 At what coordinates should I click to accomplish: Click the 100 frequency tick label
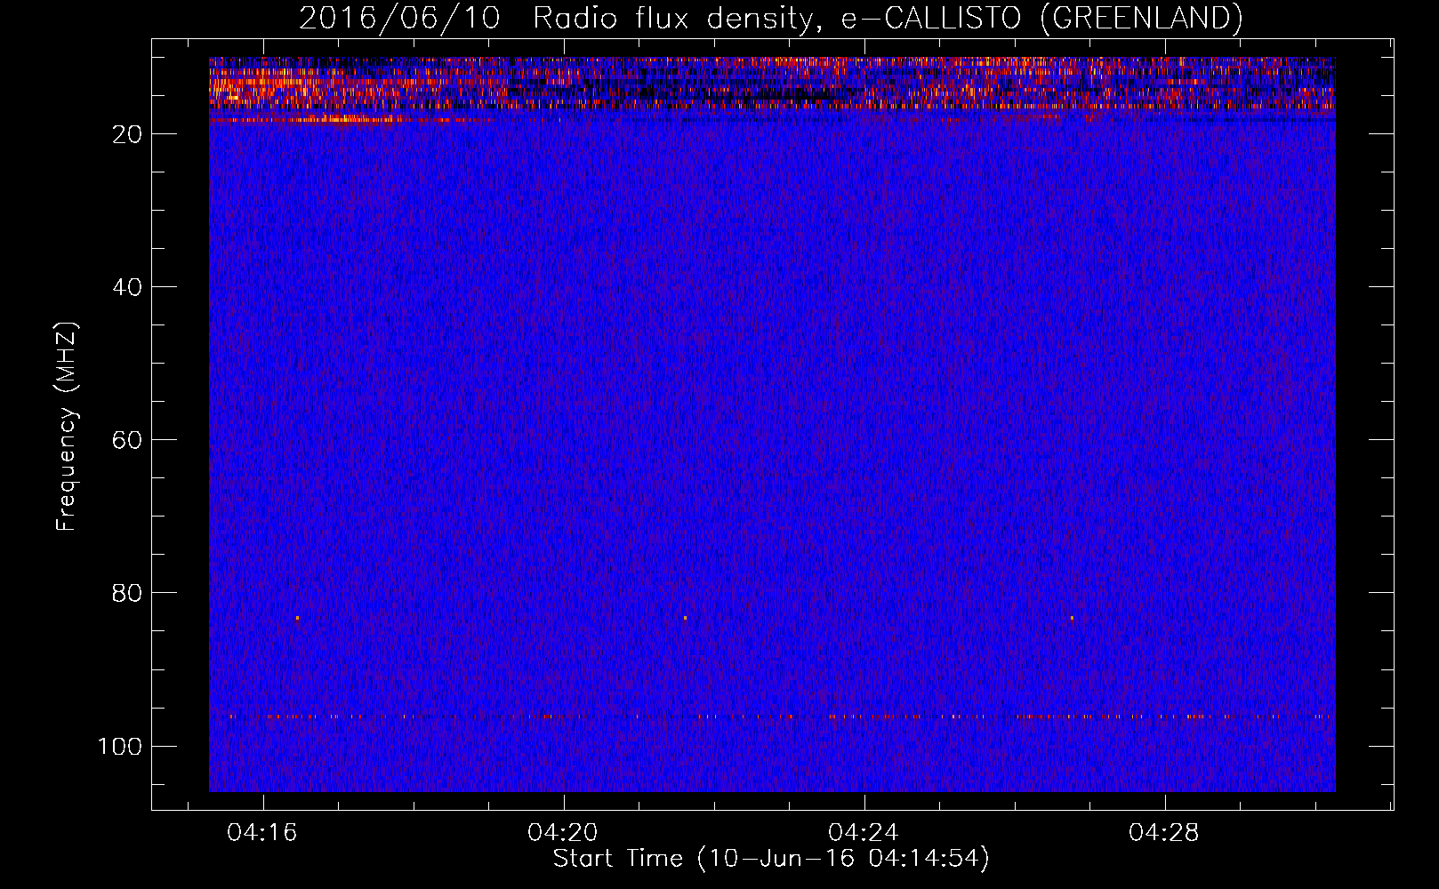tap(120, 746)
